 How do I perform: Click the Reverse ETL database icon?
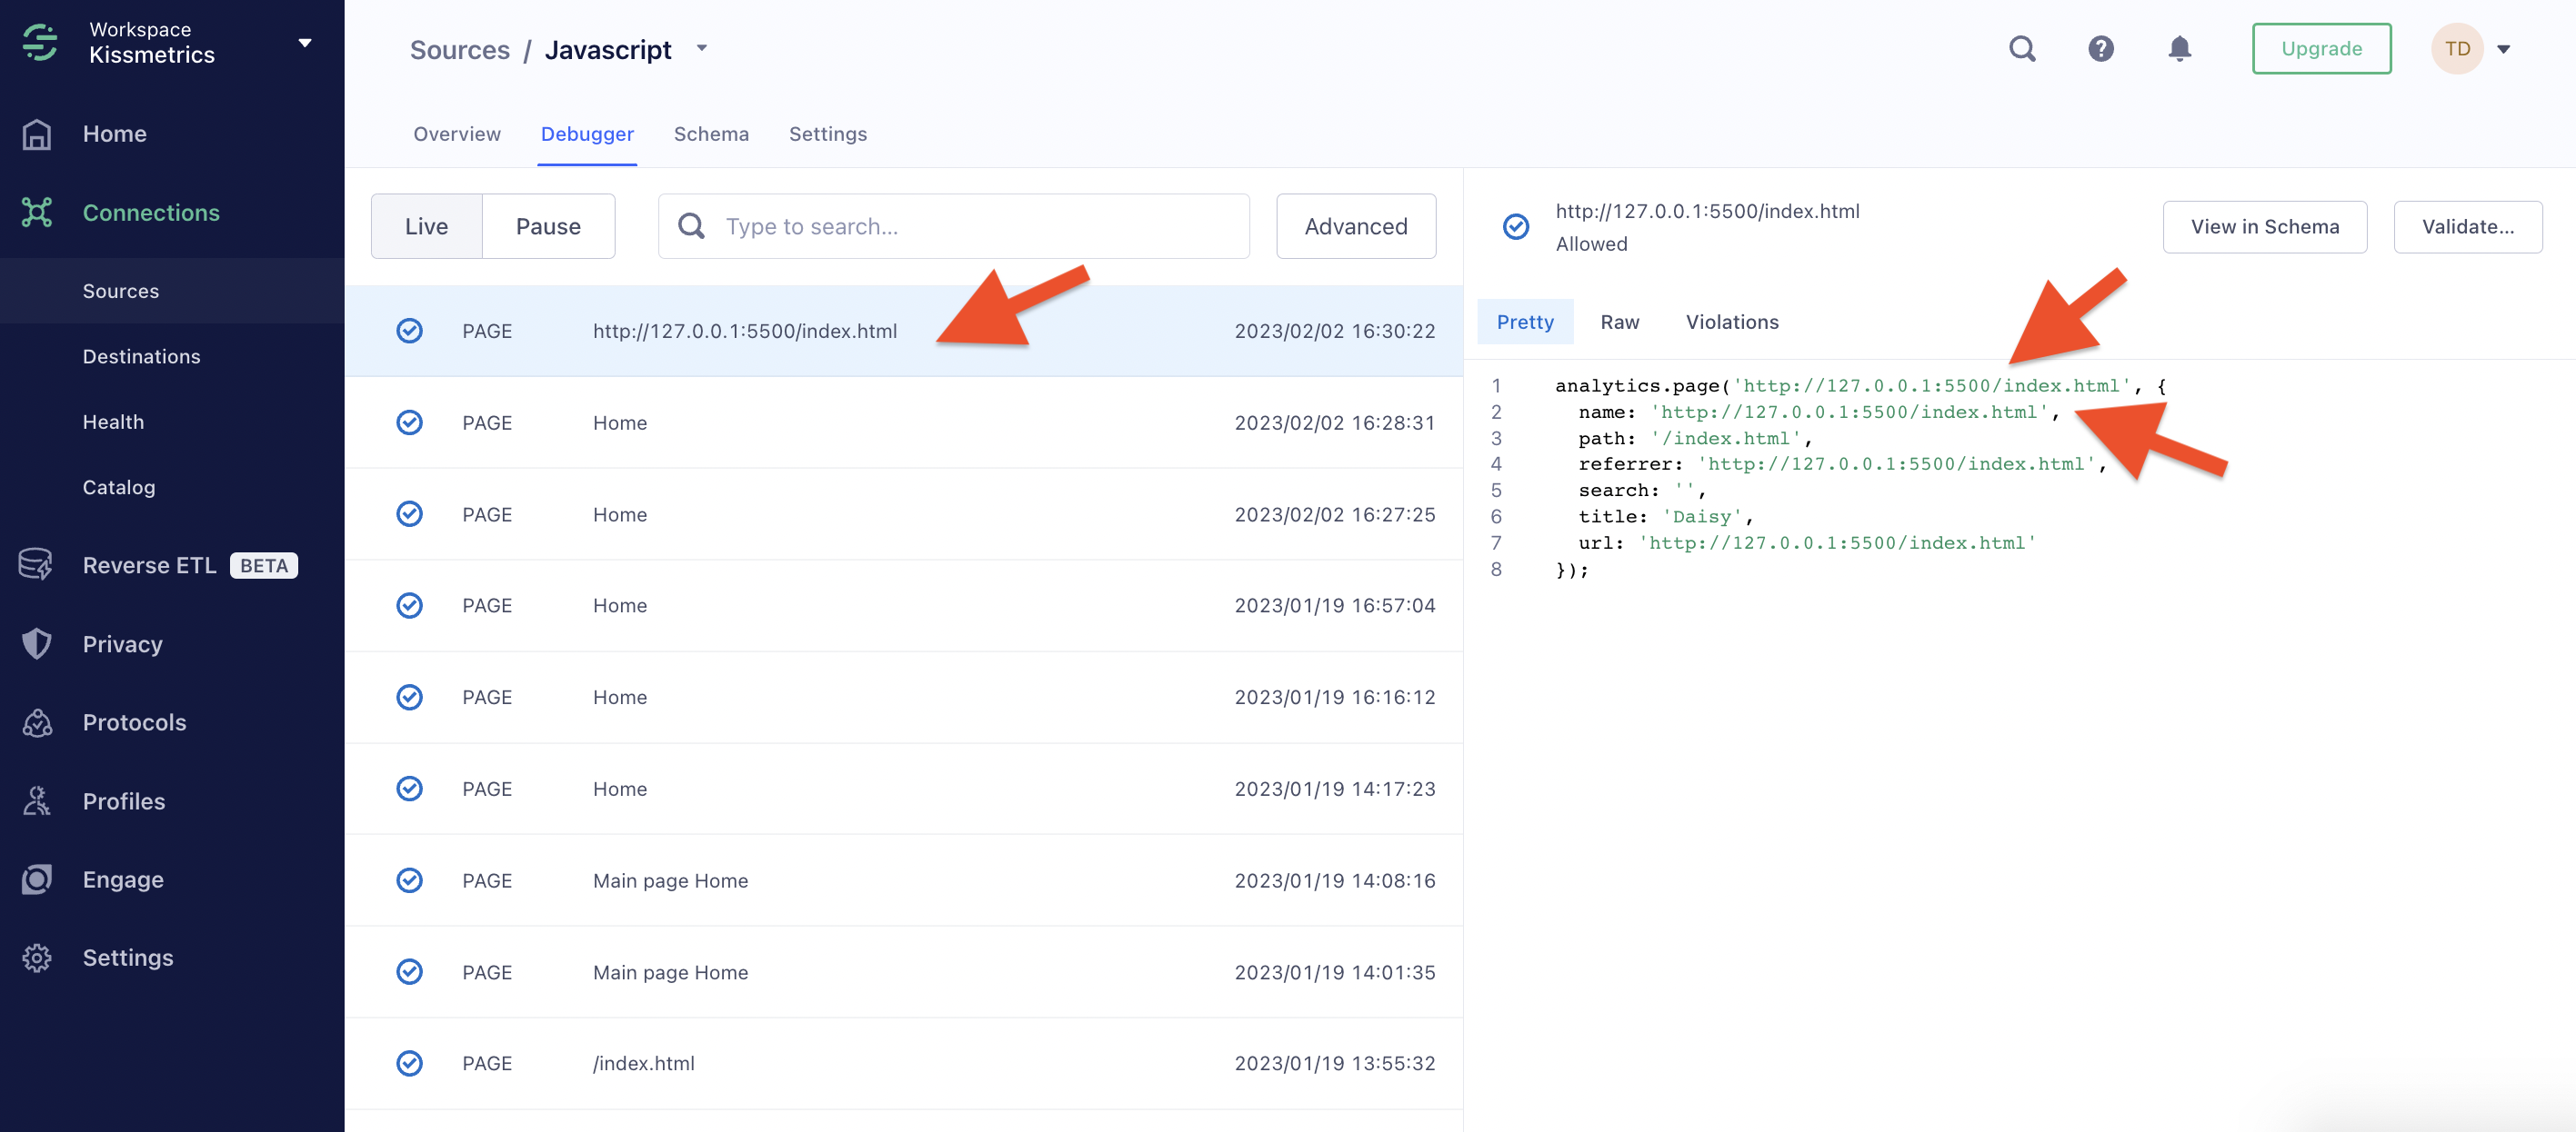tap(36, 564)
